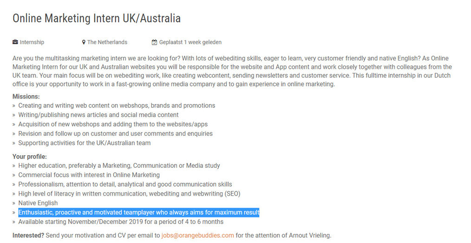Viewport: 471px width, 243px height.
Task: Click the Interested? bold text
Action: pyautogui.click(x=28, y=236)
